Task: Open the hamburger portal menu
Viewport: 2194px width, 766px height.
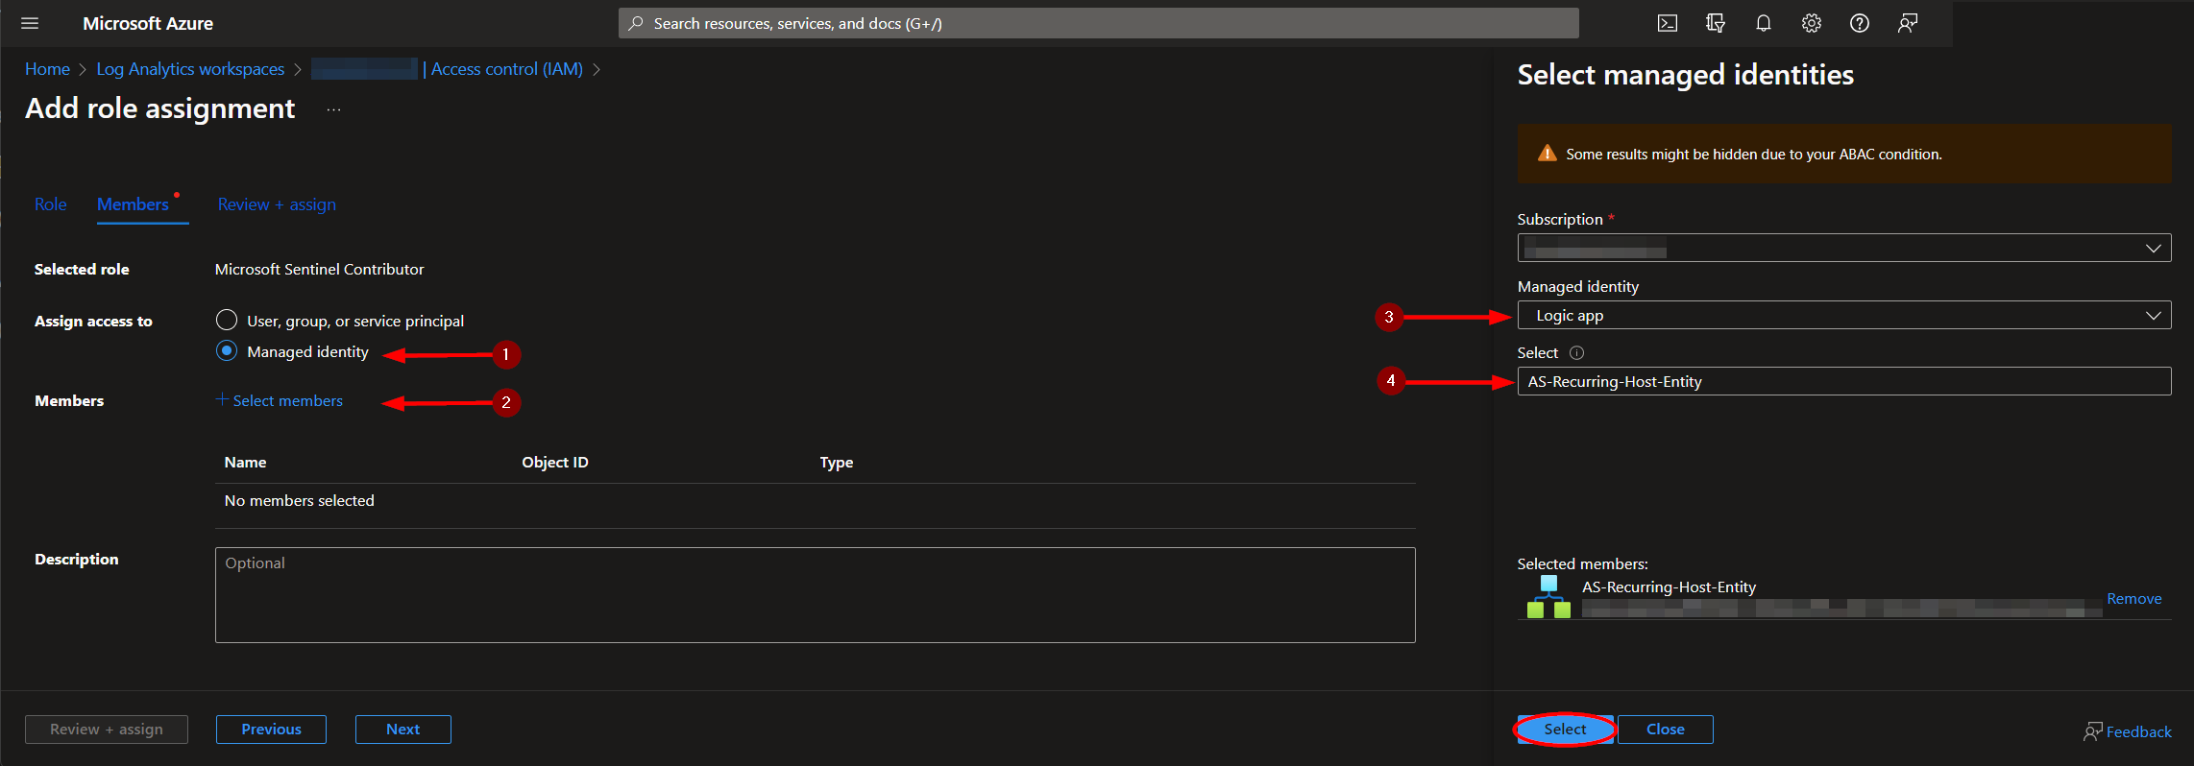Action: coord(30,23)
